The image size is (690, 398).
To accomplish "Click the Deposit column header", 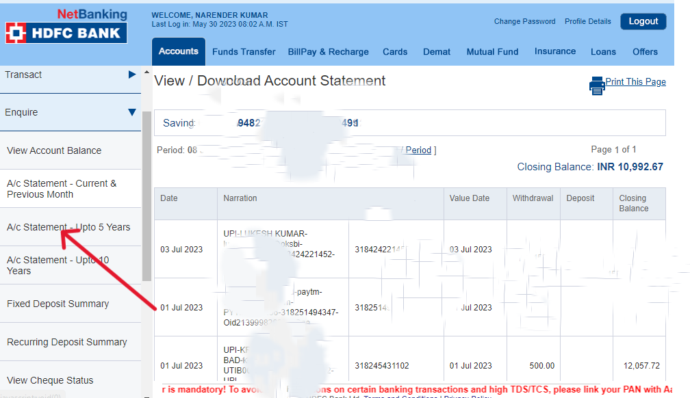I will (x=587, y=204).
